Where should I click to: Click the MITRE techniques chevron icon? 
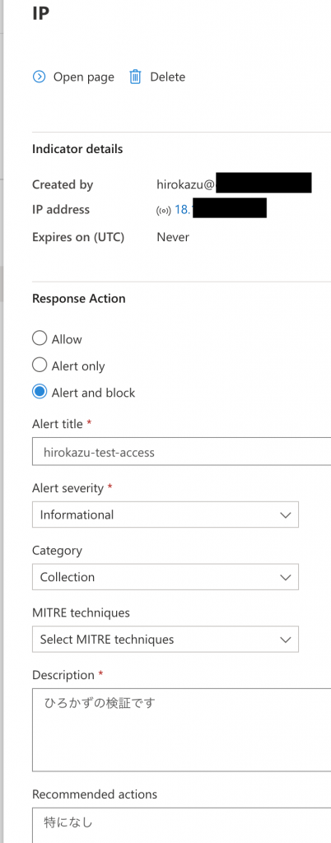pos(286,640)
